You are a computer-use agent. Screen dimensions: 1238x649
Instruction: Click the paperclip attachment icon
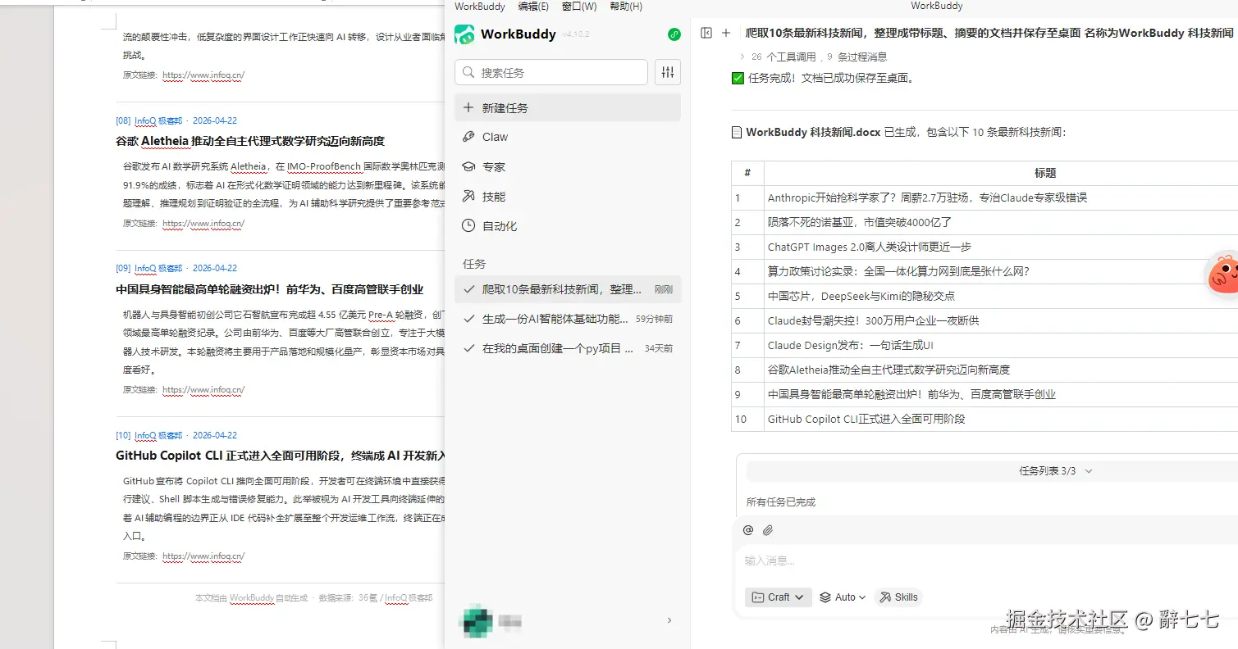768,530
